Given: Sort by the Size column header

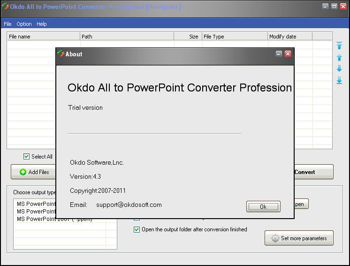Looking at the screenshot, I should (x=188, y=37).
